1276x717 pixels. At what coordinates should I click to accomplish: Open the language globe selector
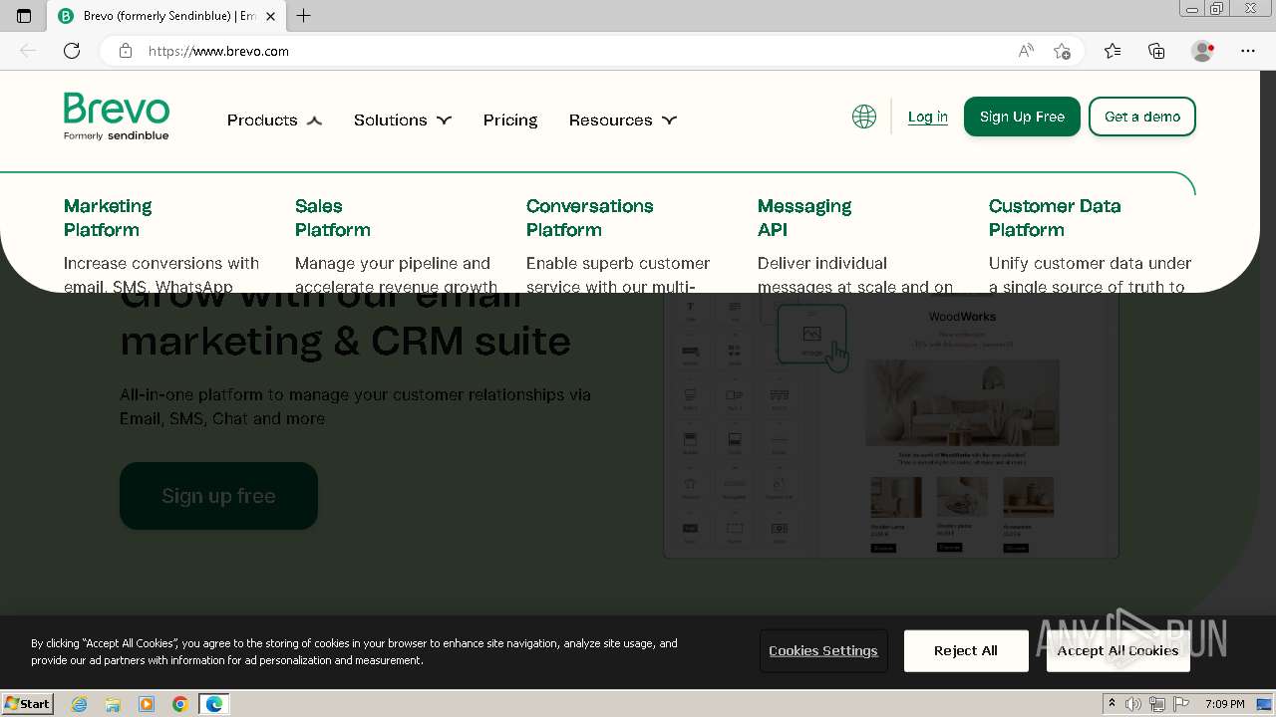[x=864, y=117]
